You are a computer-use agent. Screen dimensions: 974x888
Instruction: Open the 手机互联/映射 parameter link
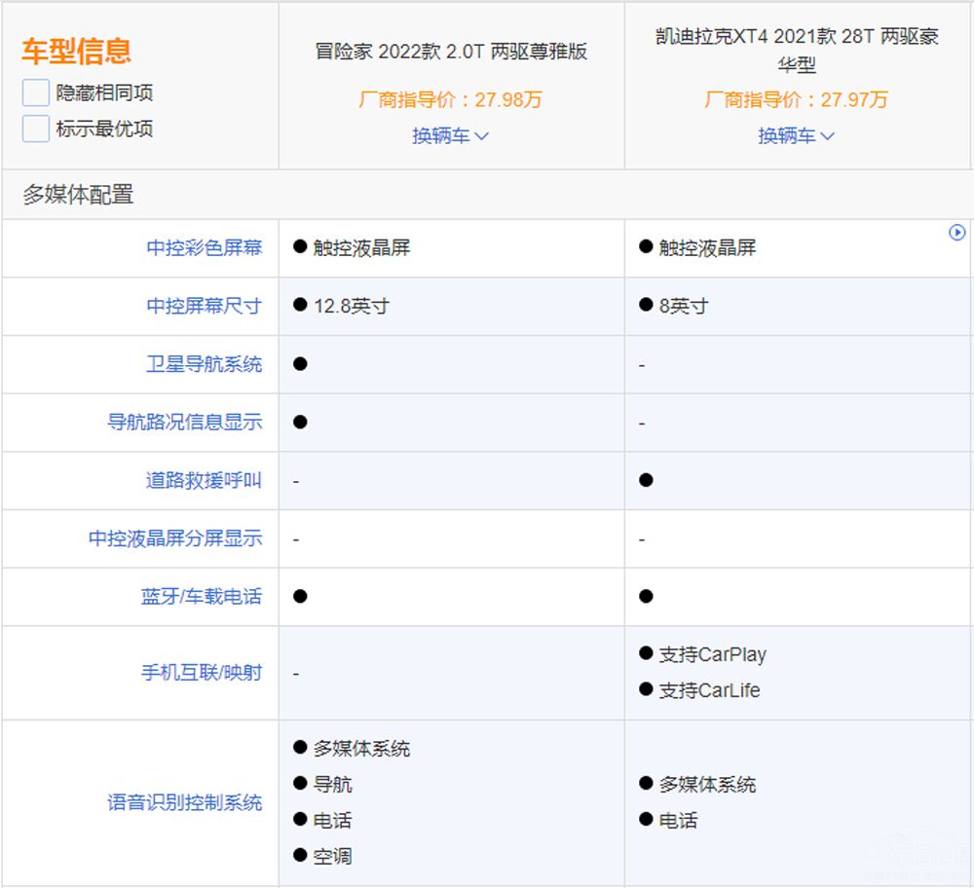coord(202,673)
